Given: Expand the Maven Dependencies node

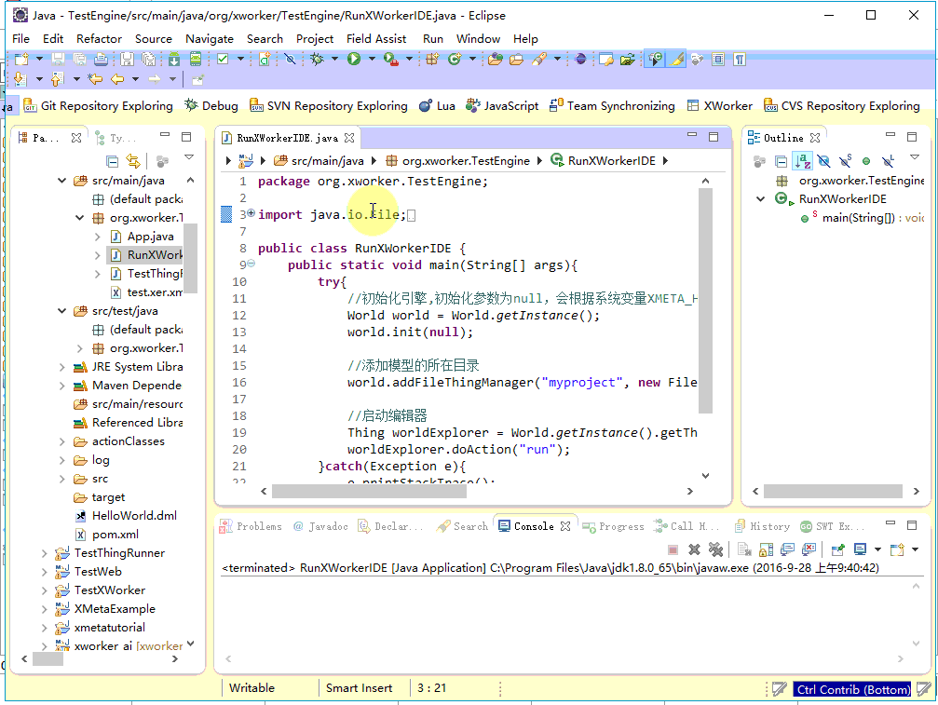Looking at the screenshot, I should point(61,386).
